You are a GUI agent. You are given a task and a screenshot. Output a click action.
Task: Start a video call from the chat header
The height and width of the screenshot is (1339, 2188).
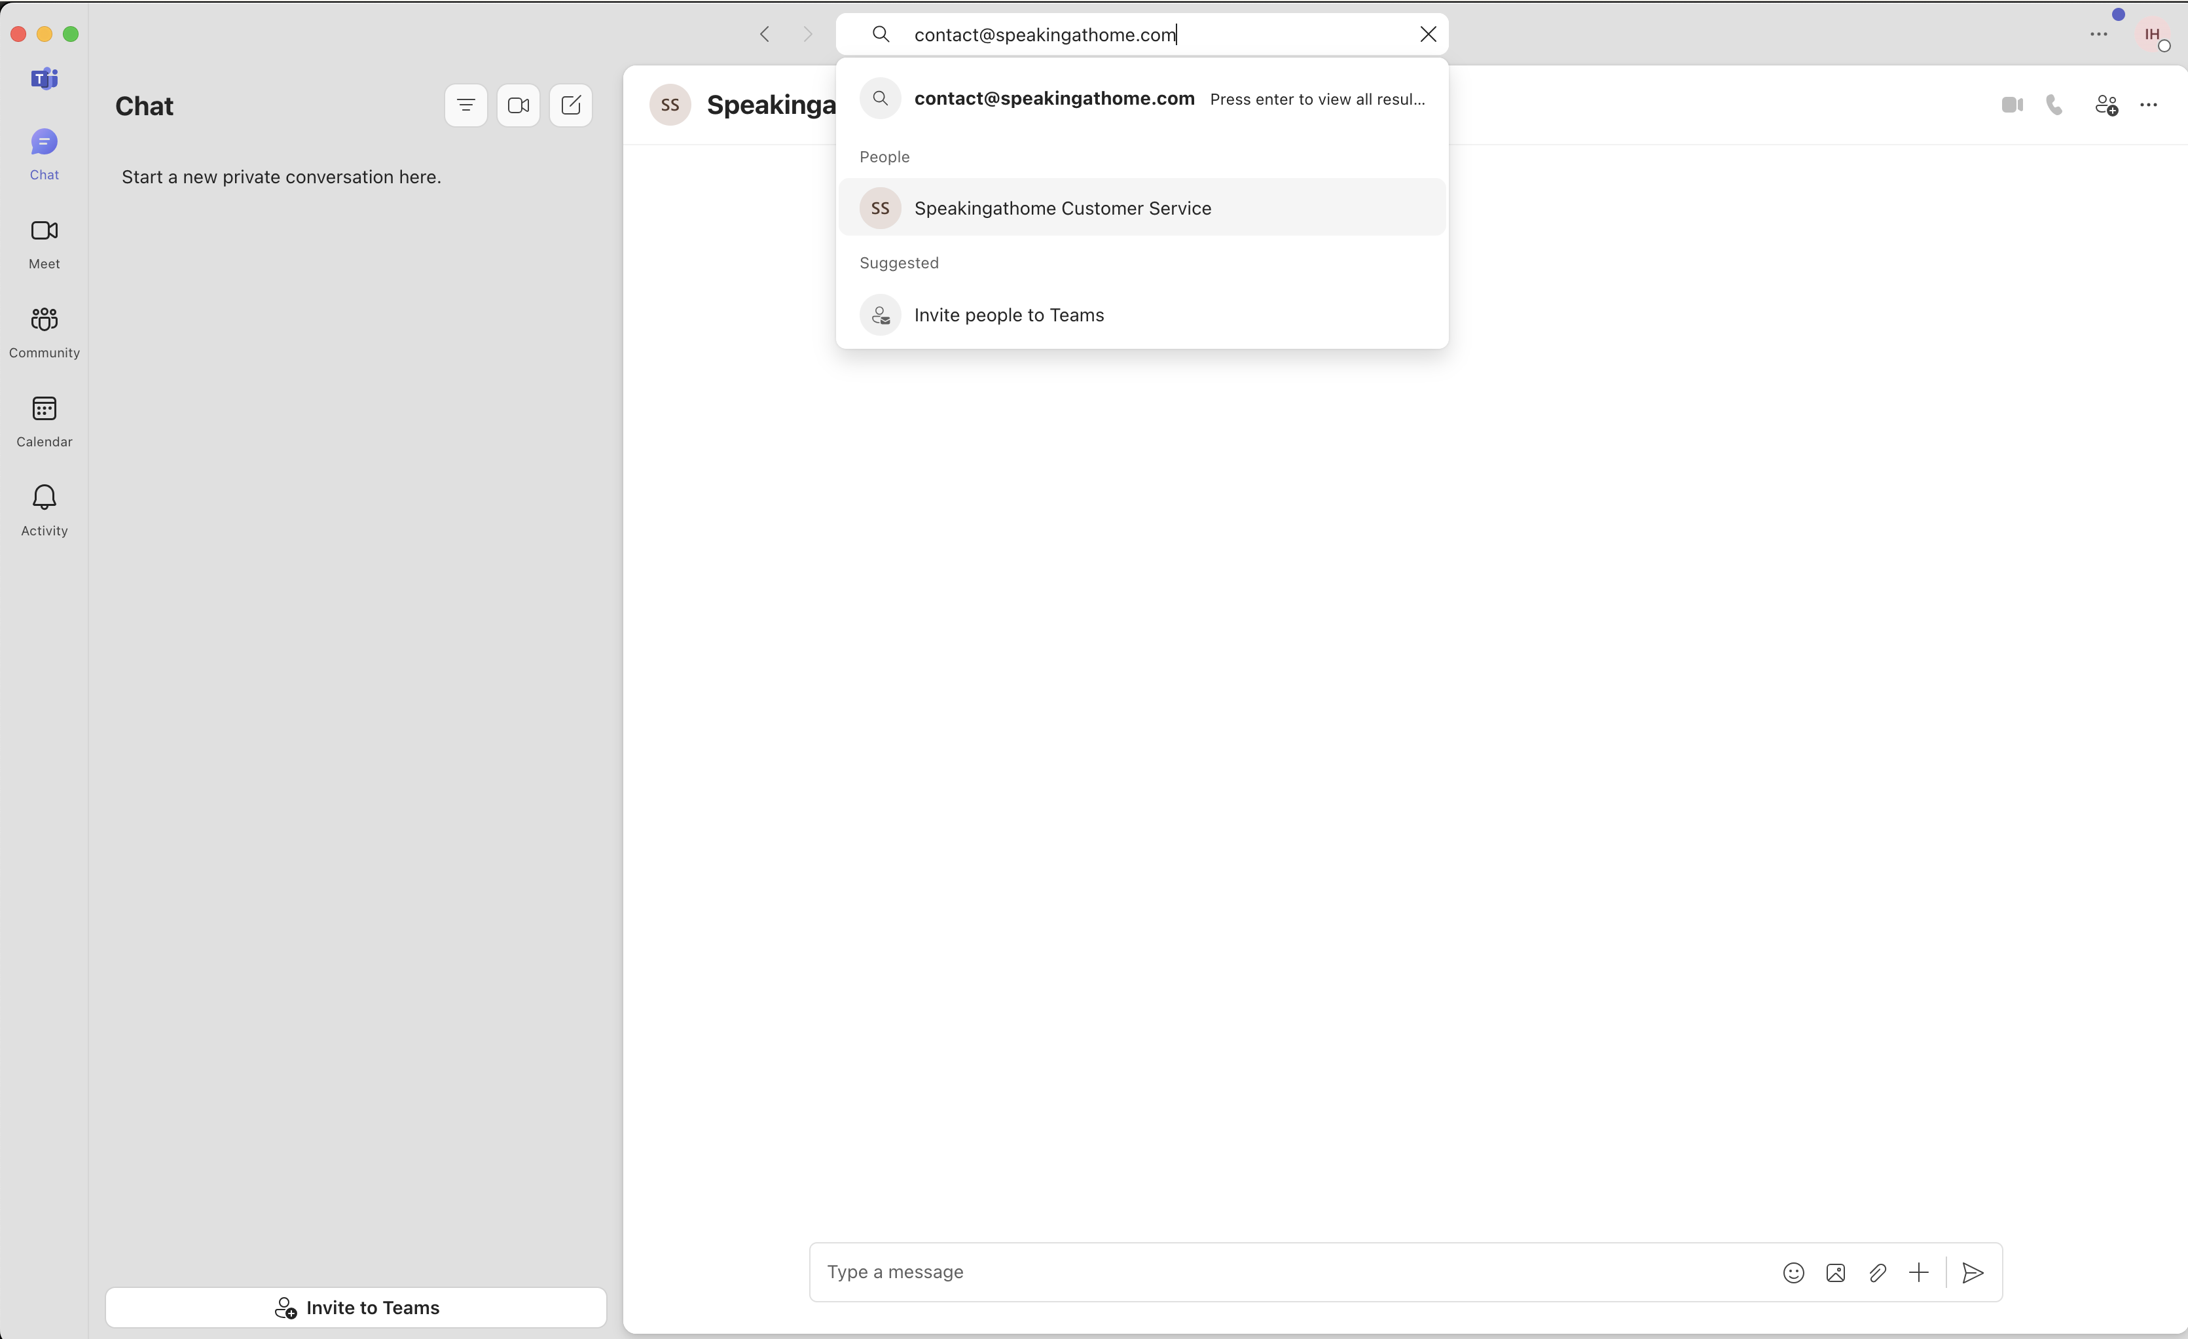tap(2012, 105)
